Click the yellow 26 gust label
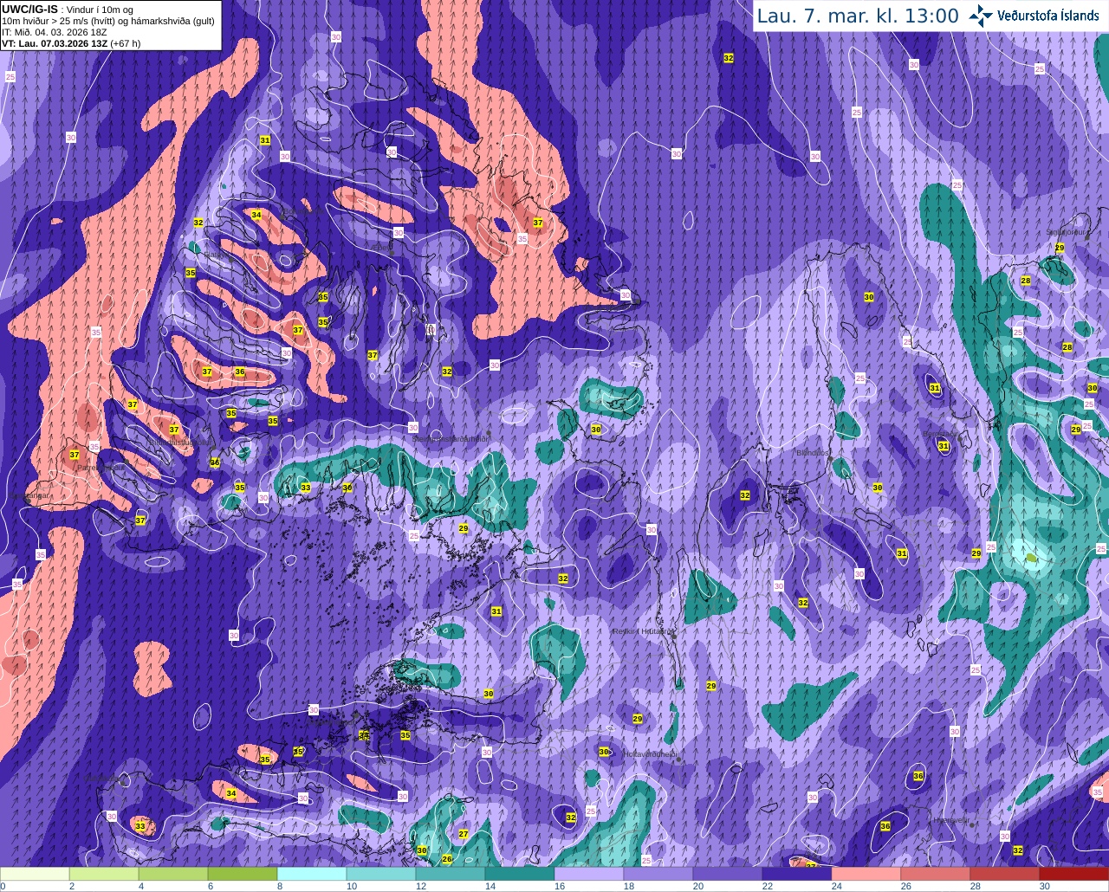1109x892 pixels. (447, 859)
